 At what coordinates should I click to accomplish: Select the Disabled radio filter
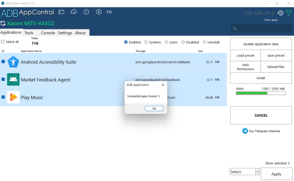click(x=183, y=42)
